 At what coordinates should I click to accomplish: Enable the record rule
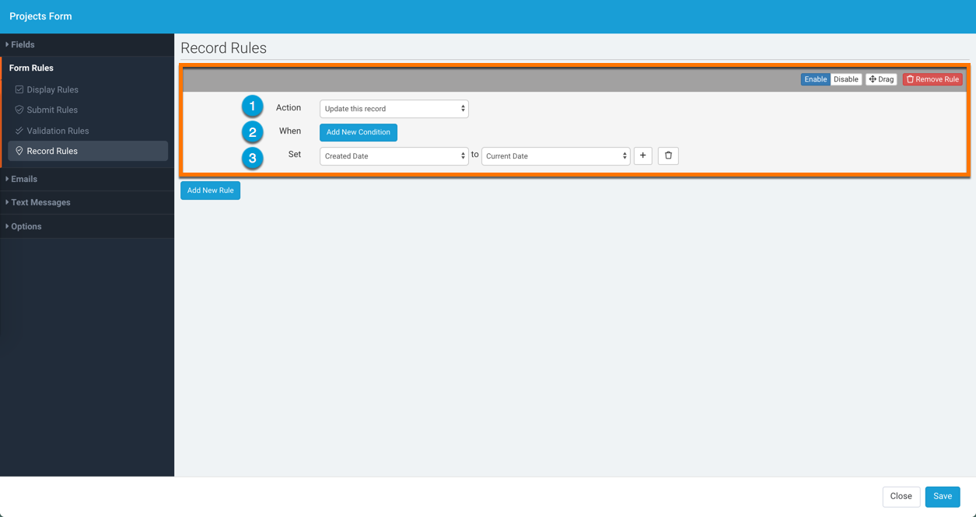click(x=815, y=79)
